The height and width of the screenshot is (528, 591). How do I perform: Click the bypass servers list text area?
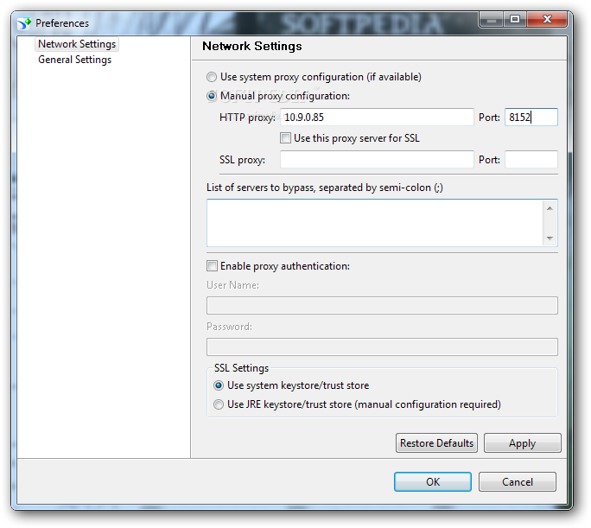tap(375, 223)
